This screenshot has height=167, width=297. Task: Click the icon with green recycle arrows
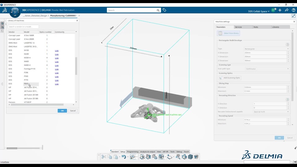[155, 157]
